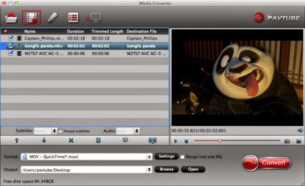Select the M2TS7 AVC AC-3 row
305x186 pixels.
tap(84, 54)
